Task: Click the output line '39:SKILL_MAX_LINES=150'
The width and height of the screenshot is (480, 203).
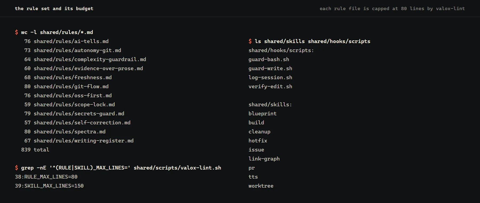Action: 49,186
